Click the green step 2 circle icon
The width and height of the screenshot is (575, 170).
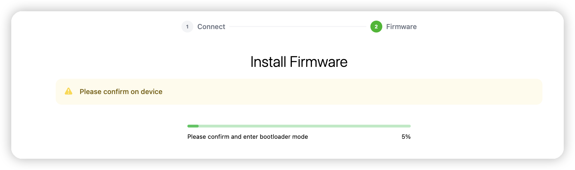click(376, 27)
